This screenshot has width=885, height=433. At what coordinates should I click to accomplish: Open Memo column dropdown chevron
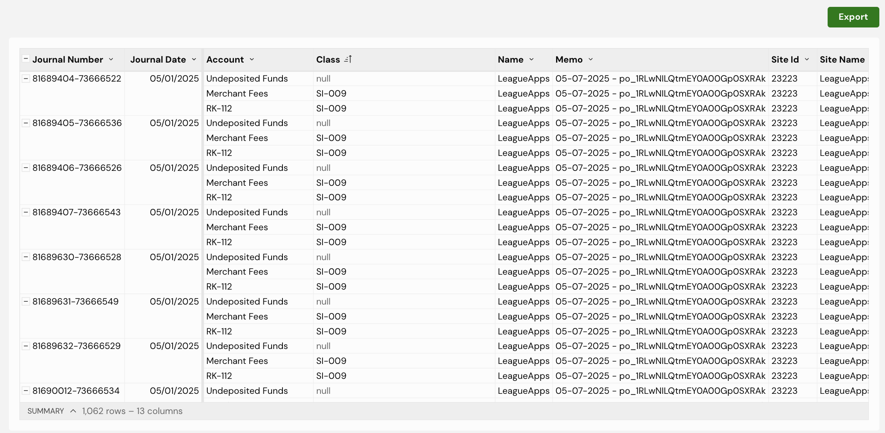coord(590,59)
